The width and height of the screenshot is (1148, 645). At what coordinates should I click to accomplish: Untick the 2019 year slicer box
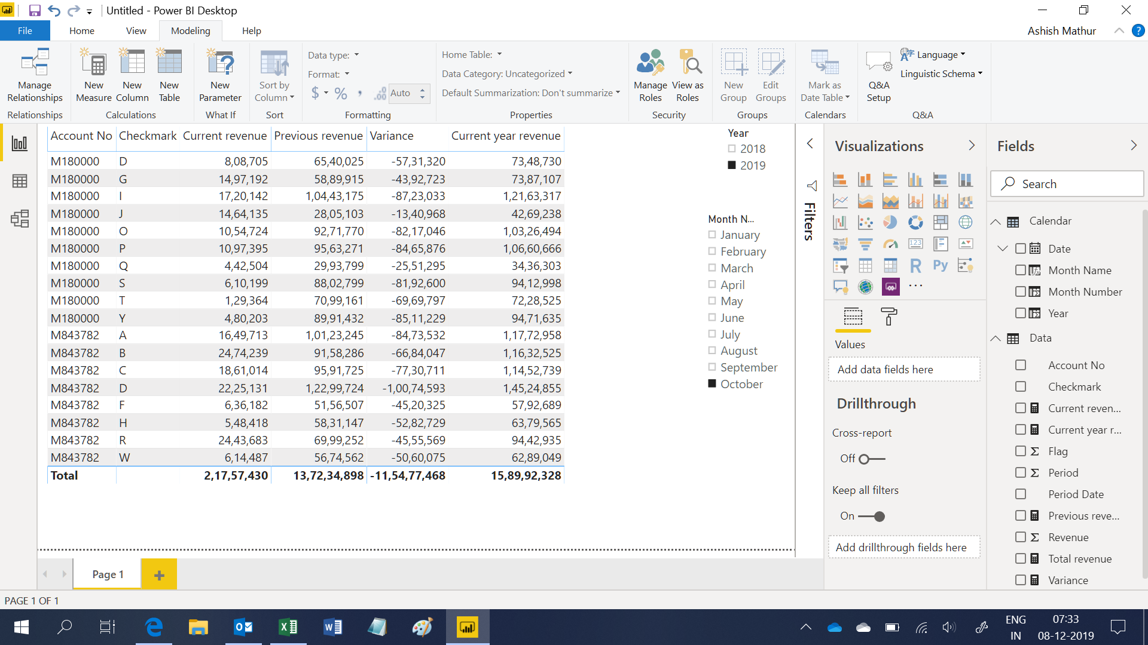732,165
